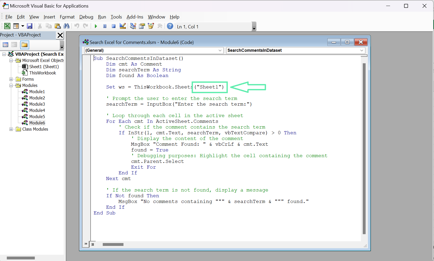Viewport: 434px width, 261px height.
Task: Click the Insert UserForm toolbar icon
Action: pyautogui.click(x=16, y=26)
